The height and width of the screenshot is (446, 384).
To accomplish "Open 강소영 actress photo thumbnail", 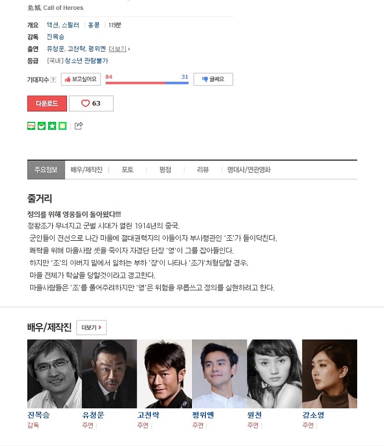I will click(330, 374).
